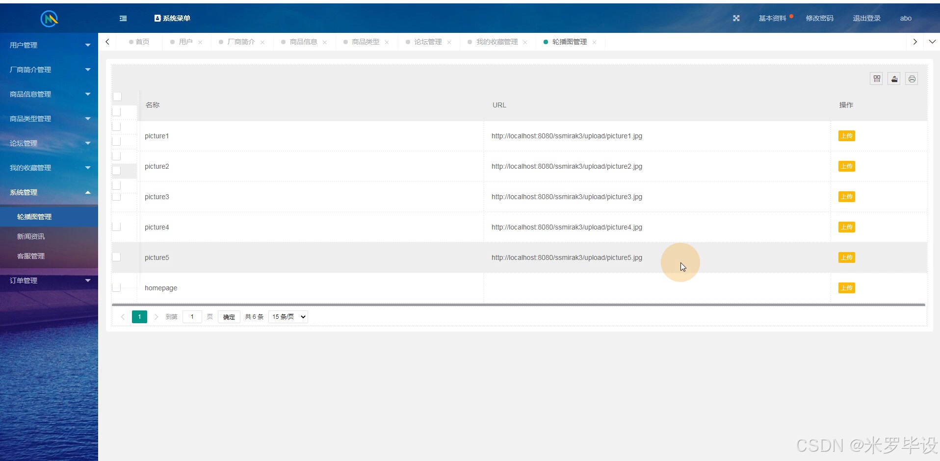
Task: Print table icon
Action: click(912, 79)
